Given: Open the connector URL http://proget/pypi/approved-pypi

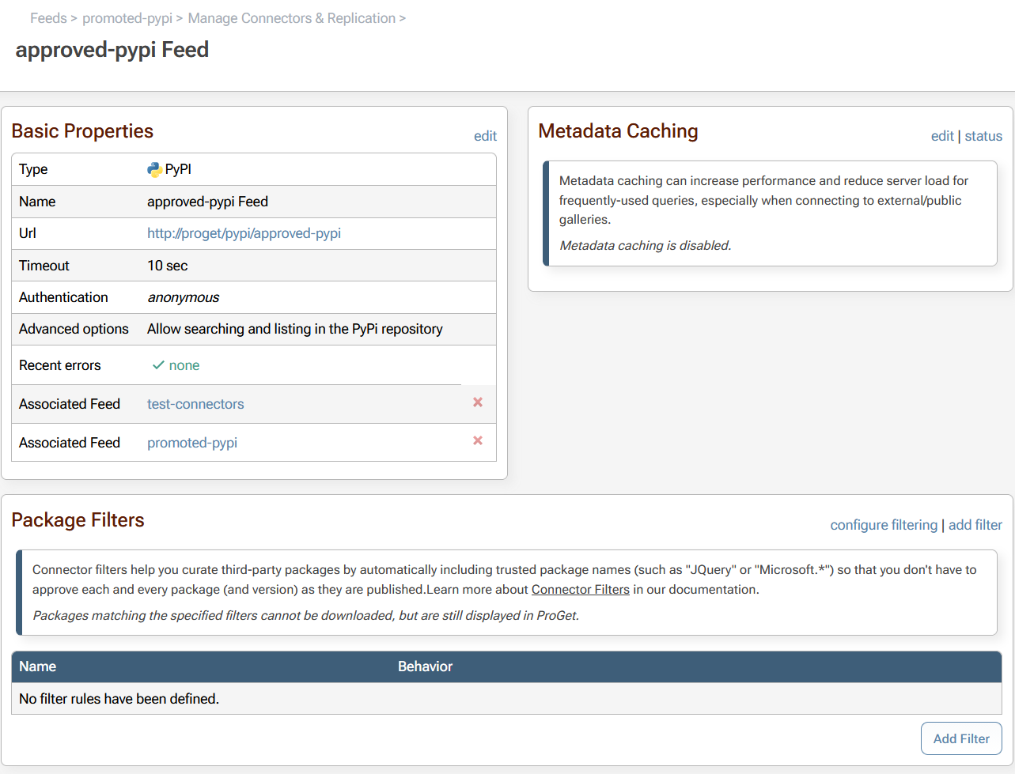Looking at the screenshot, I should point(244,233).
